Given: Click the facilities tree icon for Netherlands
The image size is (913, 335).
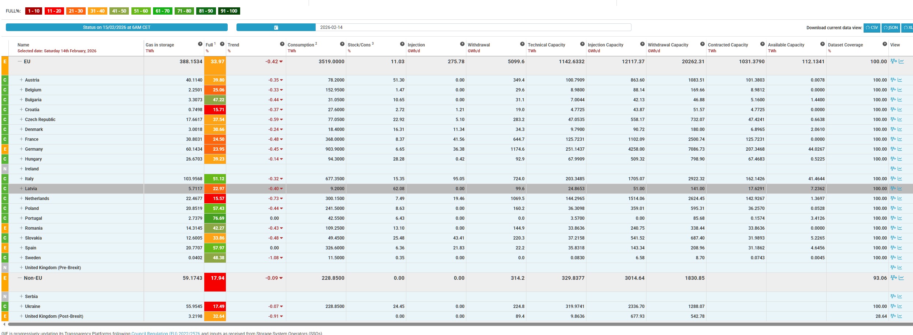Looking at the screenshot, I should (893, 199).
